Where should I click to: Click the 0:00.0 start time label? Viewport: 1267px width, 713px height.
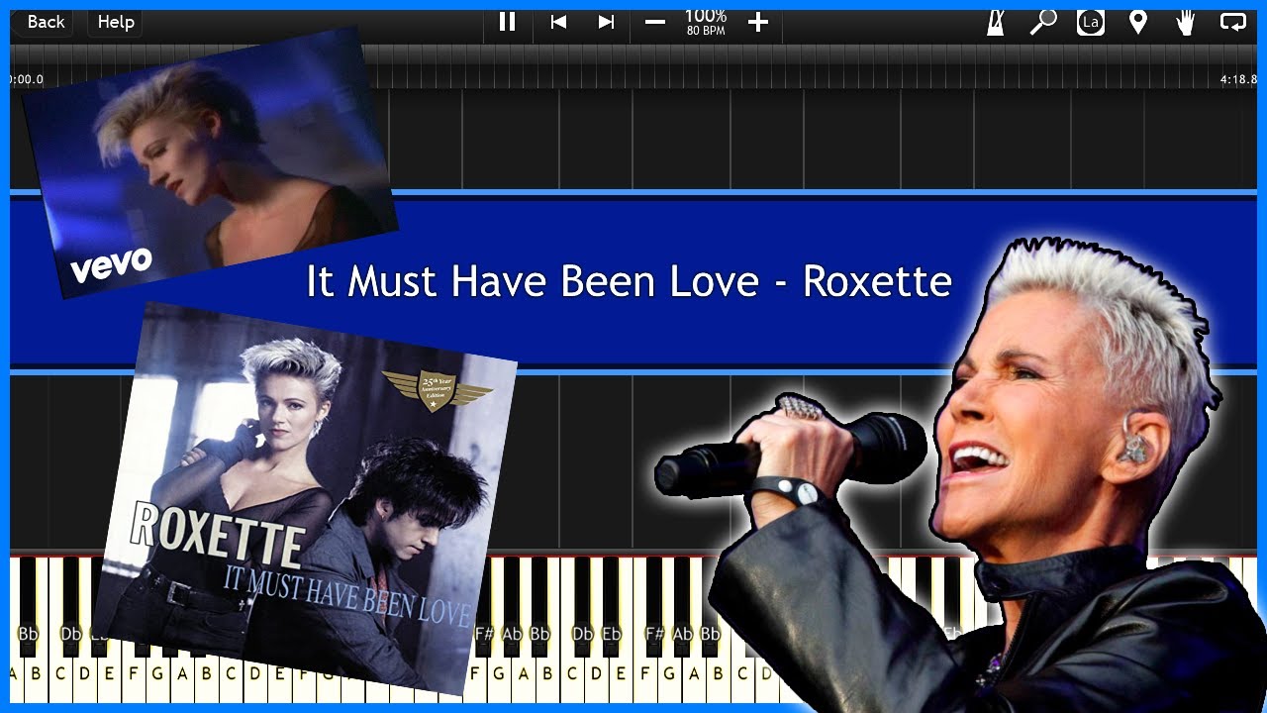[x=25, y=79]
